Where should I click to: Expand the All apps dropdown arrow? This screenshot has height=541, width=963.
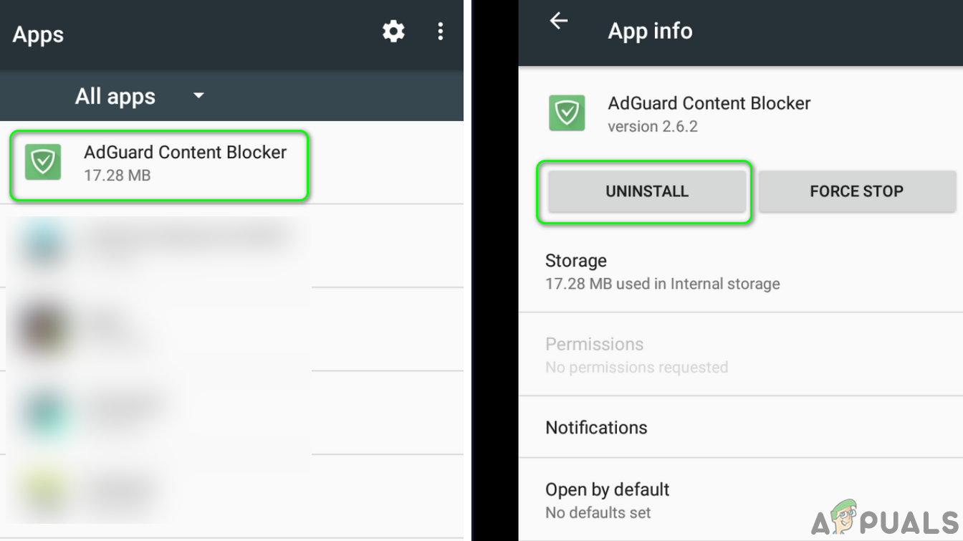pos(199,95)
